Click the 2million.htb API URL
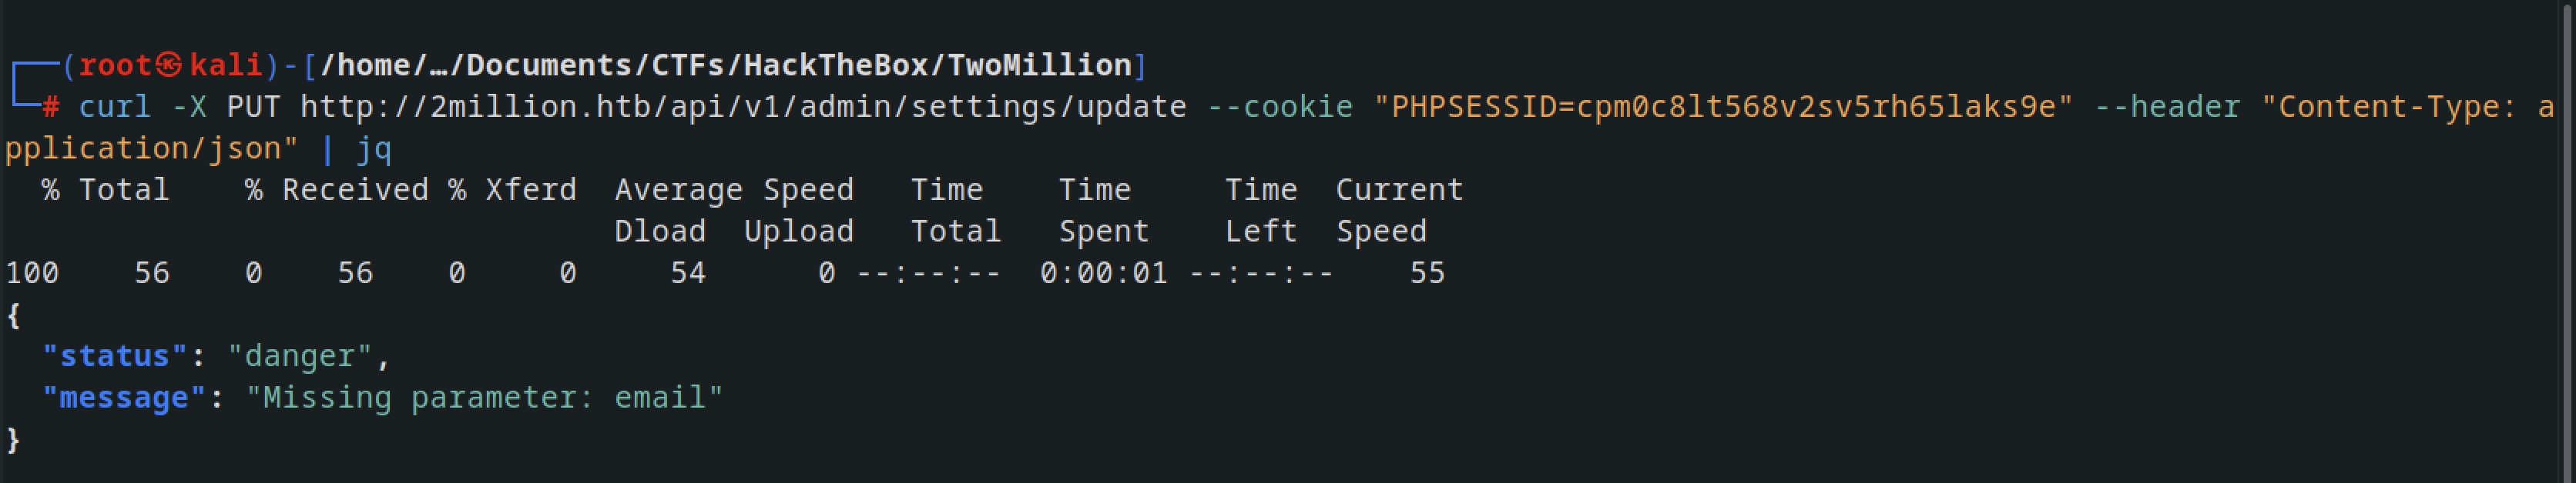This screenshot has height=483, width=2576. 744,107
